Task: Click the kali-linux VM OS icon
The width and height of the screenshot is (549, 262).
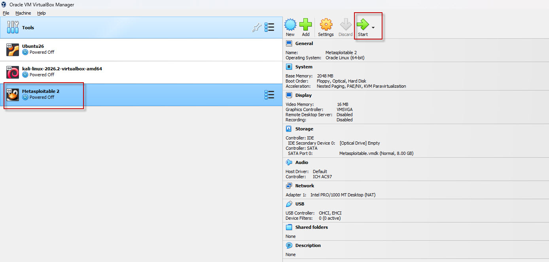Action: tap(13, 72)
